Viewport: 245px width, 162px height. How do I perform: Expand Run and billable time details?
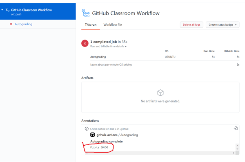108,47
